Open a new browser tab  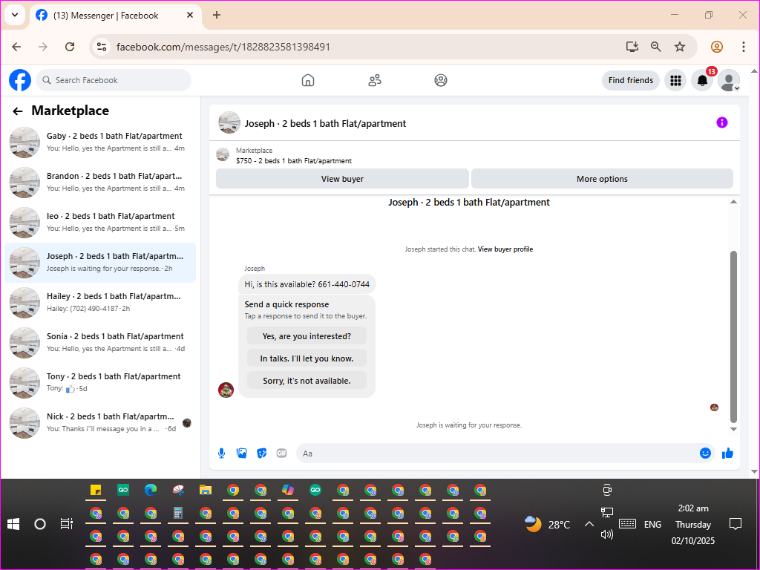tap(217, 15)
